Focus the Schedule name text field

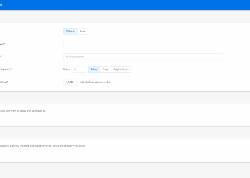tap(143, 57)
